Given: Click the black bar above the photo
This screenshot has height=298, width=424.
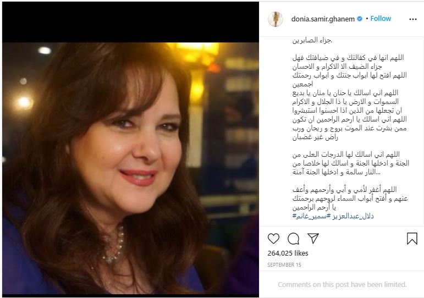Looking at the screenshot, I should (x=130, y=22).
